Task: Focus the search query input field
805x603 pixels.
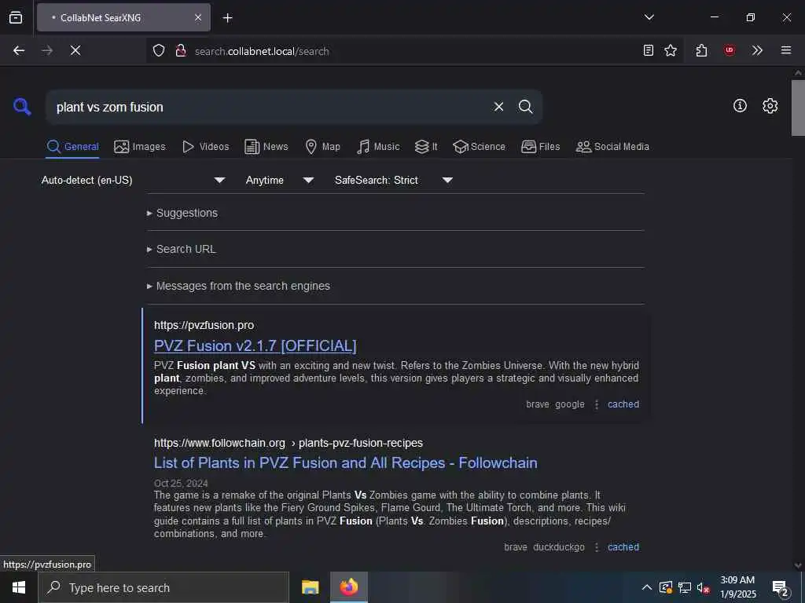Action: click(x=270, y=107)
